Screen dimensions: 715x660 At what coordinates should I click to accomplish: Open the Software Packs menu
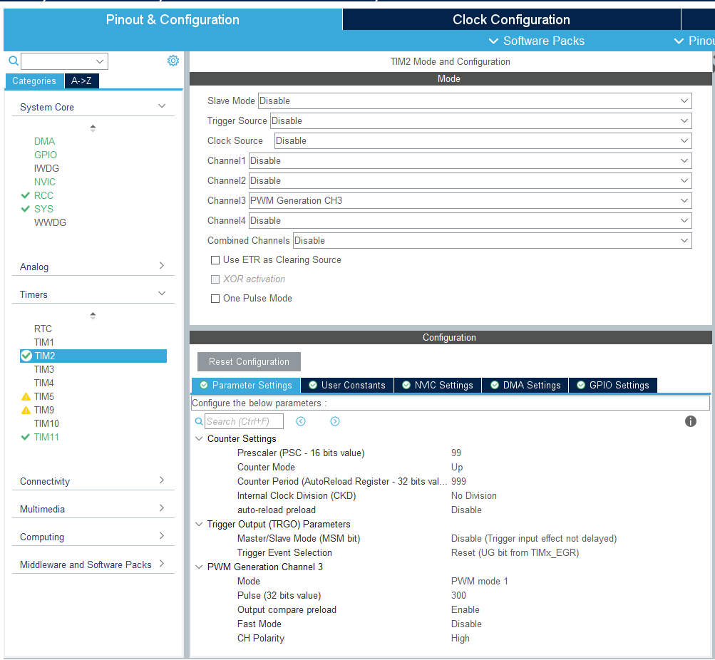[x=536, y=41]
